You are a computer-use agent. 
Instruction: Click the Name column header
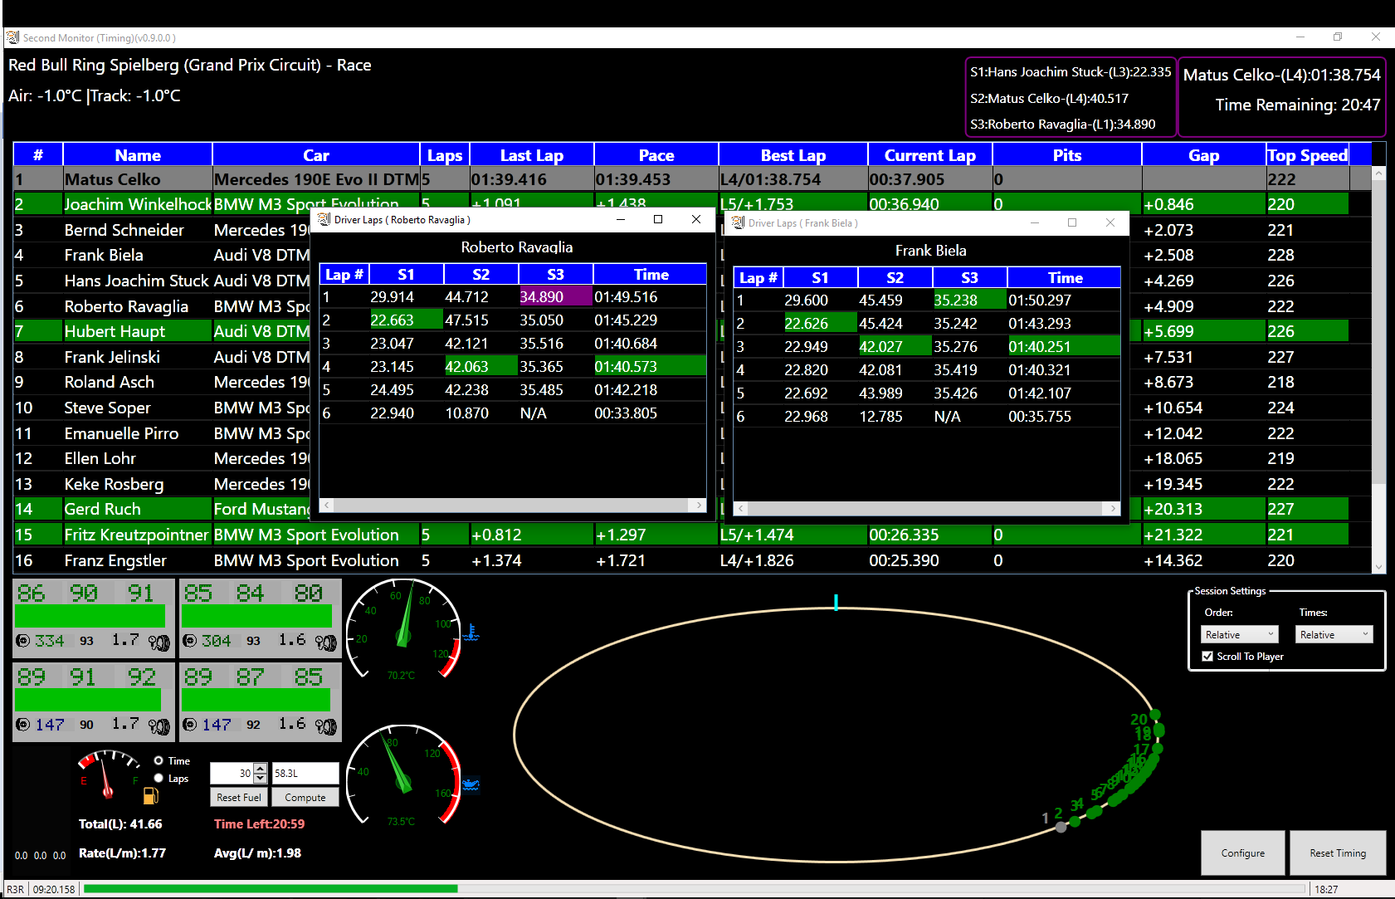[x=138, y=155]
